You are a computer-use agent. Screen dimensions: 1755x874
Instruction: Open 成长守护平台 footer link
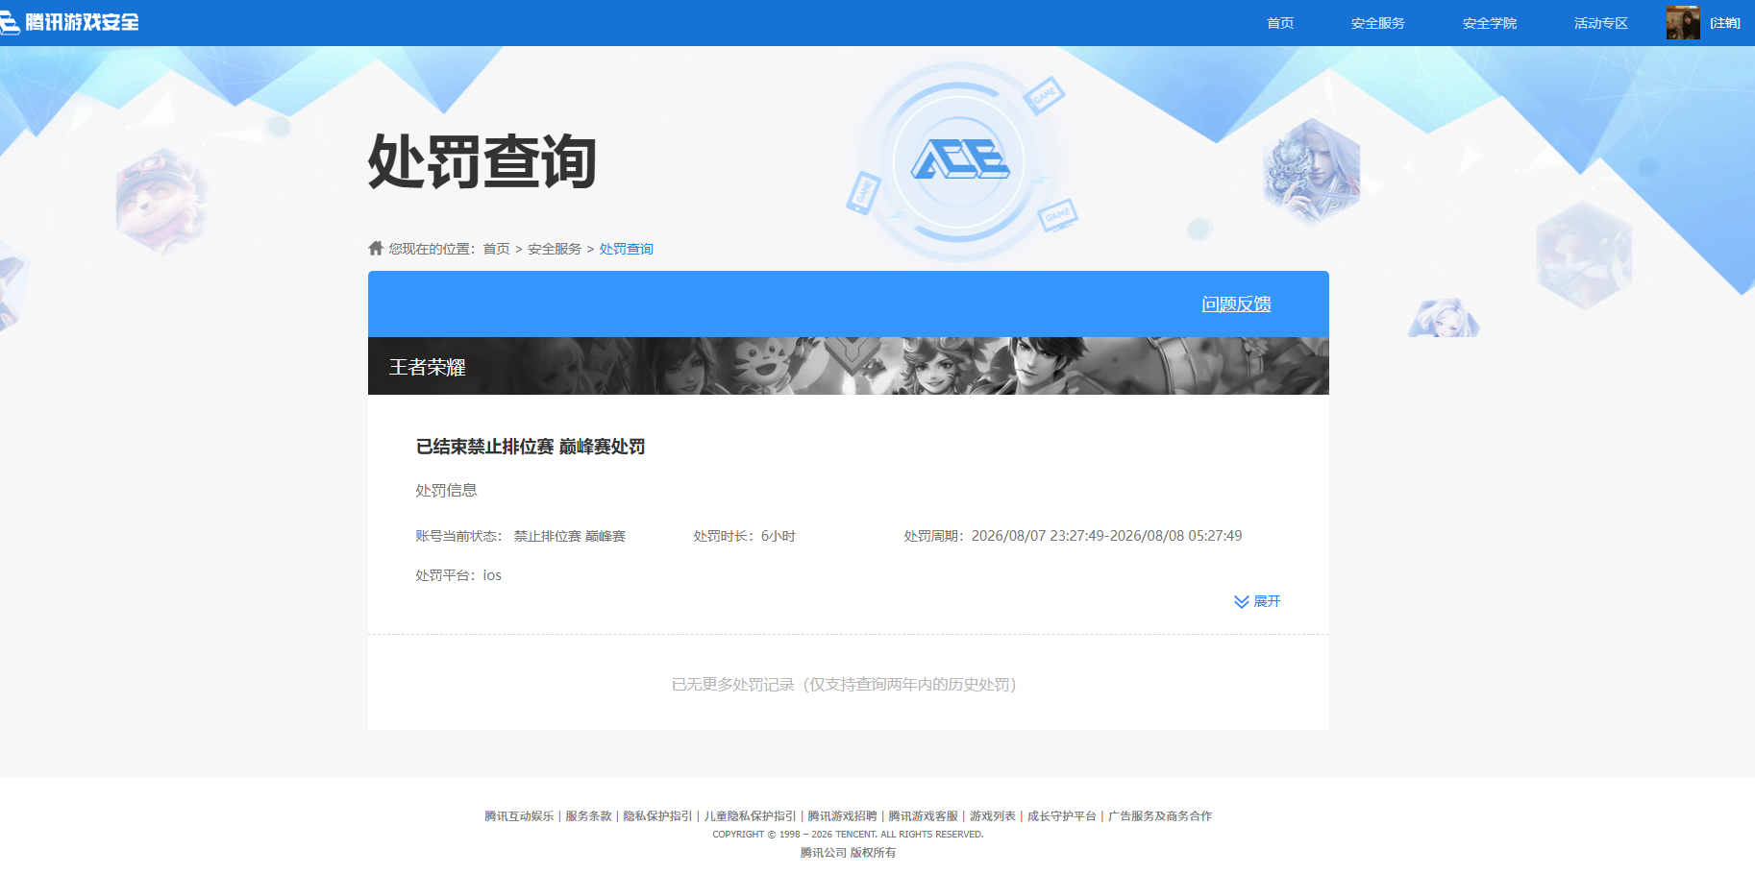pyautogui.click(x=1061, y=816)
